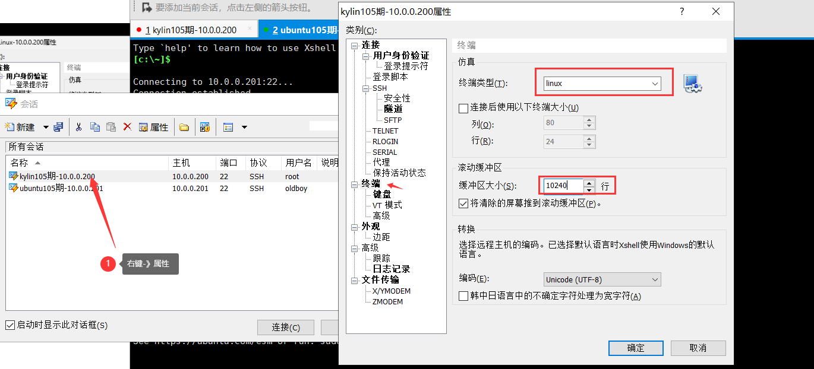Select 登录脚本 in category tree
Viewport: 814px width, 369px height.
click(390, 77)
